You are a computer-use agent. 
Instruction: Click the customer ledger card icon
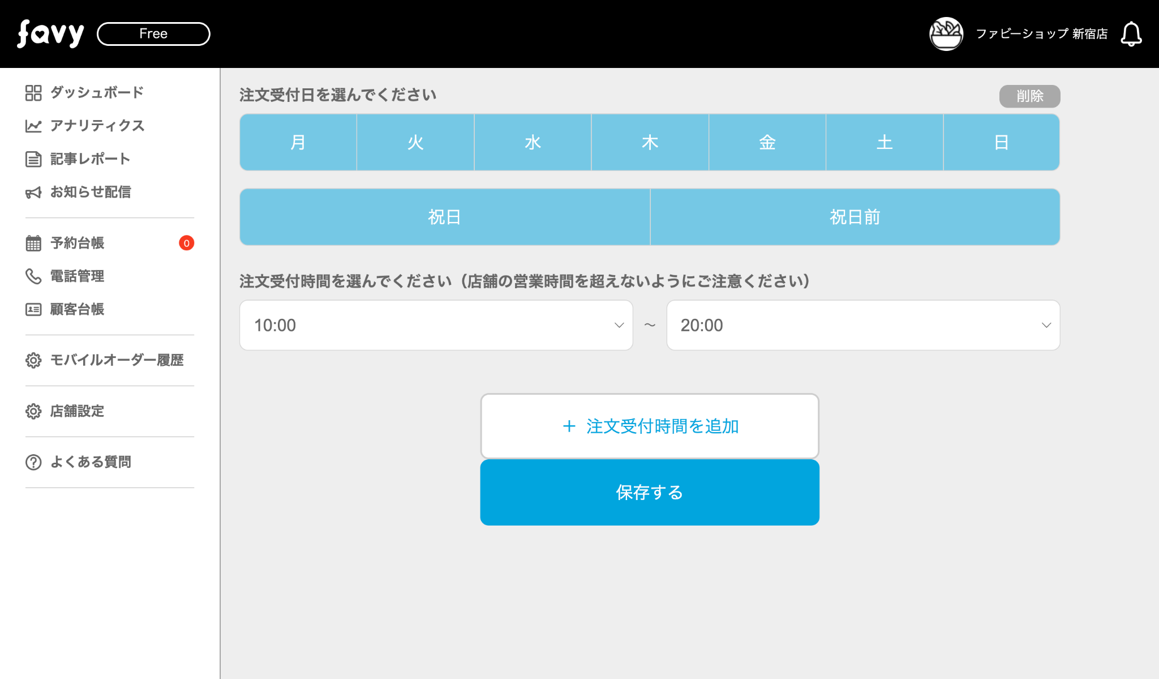tap(33, 310)
